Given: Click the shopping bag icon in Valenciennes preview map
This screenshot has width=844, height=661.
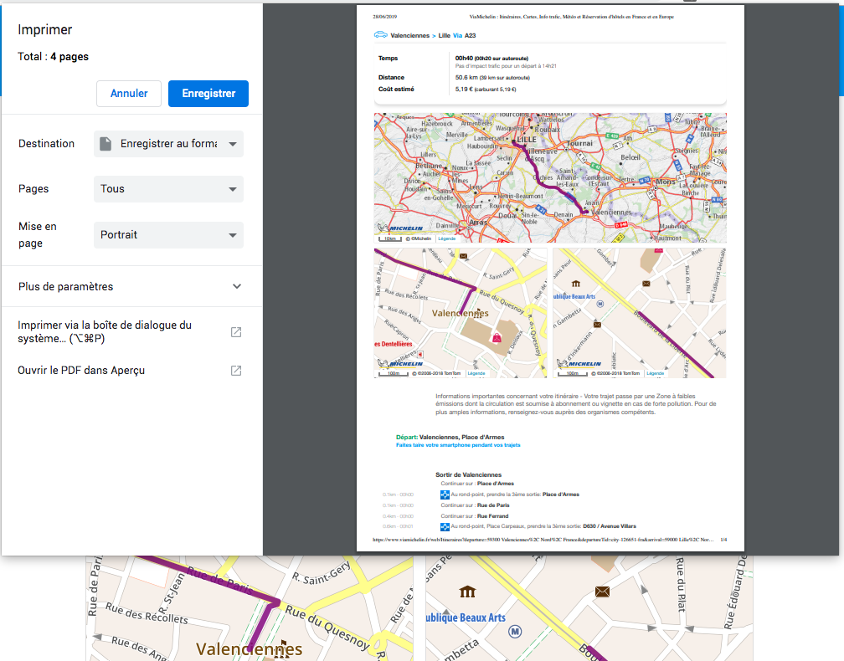Looking at the screenshot, I should (497, 338).
